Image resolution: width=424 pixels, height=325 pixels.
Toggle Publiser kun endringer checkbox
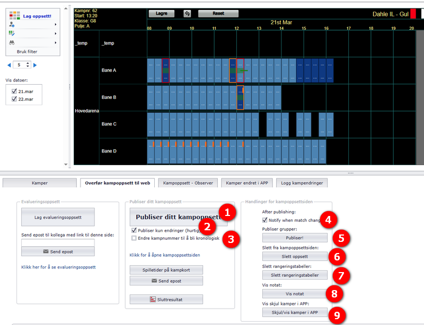(134, 230)
